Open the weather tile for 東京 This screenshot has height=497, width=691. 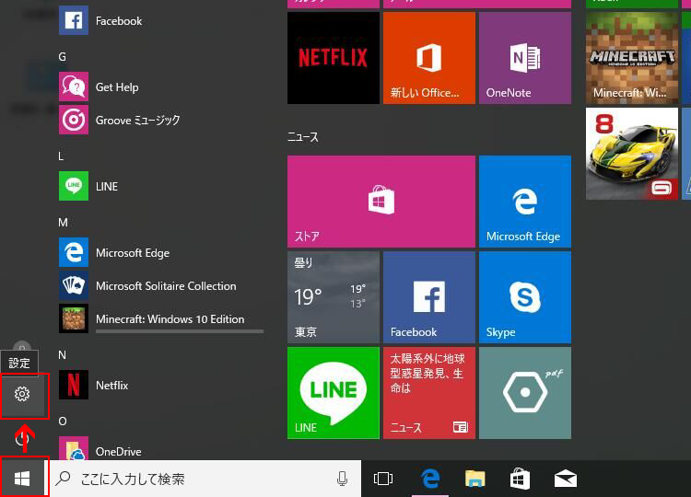tap(334, 297)
